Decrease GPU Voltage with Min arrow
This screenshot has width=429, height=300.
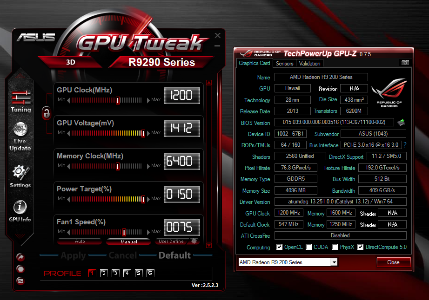pyautogui.click(x=68, y=133)
